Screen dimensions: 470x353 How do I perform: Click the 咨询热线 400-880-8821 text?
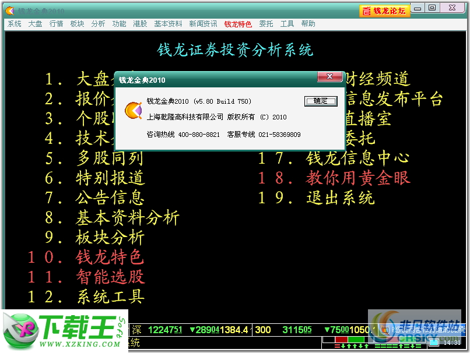183,135
